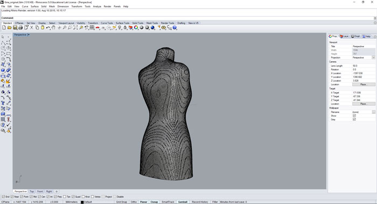
Task: Uncheck the Wallpaper Show checkbox
Action: (x=354, y=115)
